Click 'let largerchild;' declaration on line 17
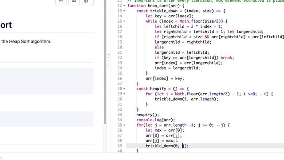284x160 pixels. tap(245, 32)
